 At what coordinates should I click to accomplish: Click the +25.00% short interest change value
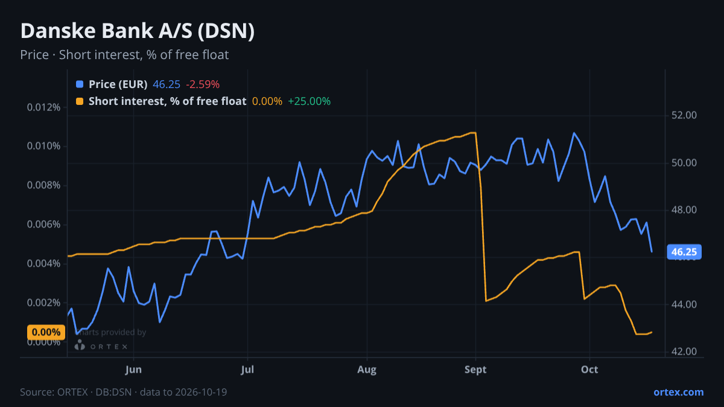[309, 101]
